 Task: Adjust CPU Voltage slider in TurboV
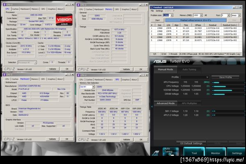(x=228, y=87)
